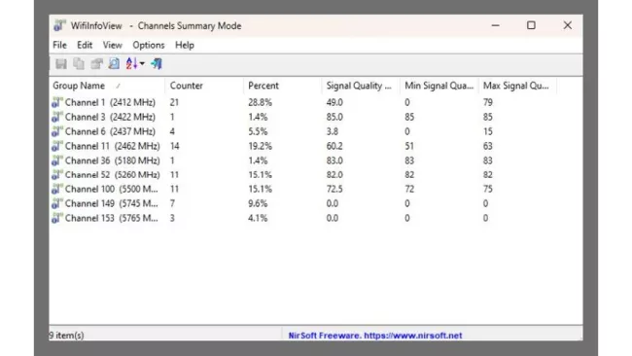Click the Exit door toolbar icon
This screenshot has width=632, height=356.
[x=157, y=63]
